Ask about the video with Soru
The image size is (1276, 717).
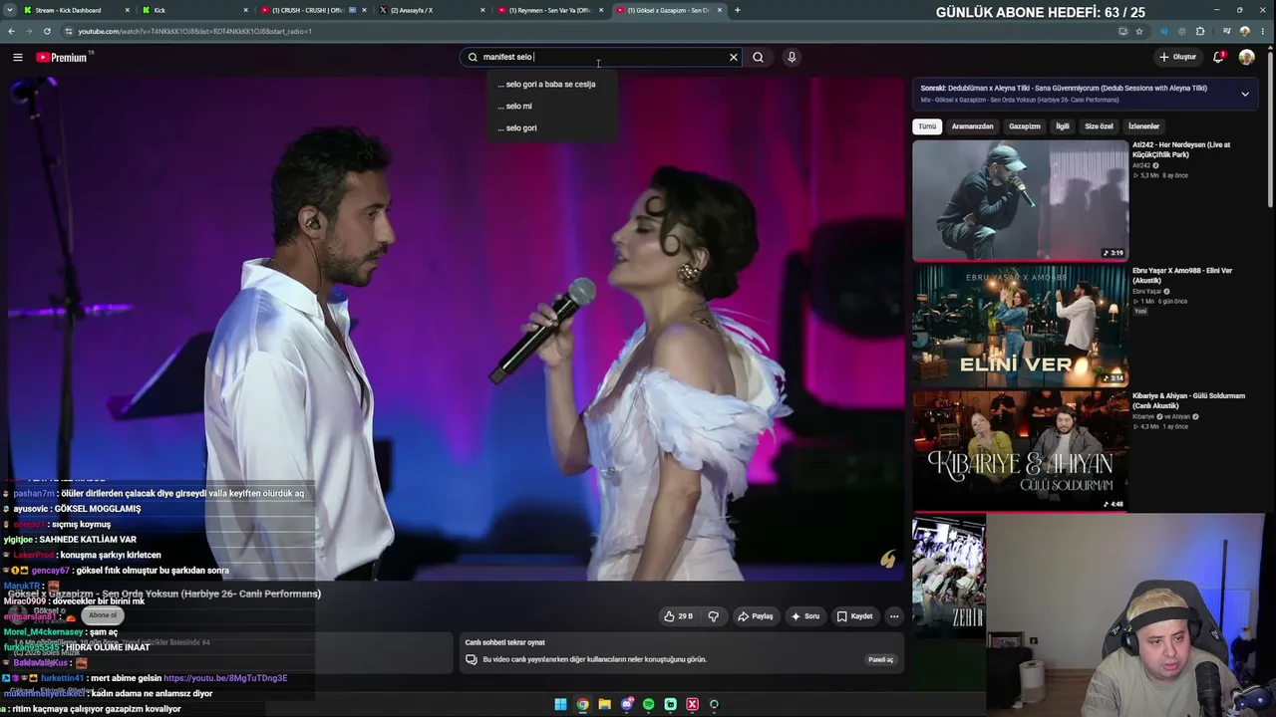[x=804, y=616]
